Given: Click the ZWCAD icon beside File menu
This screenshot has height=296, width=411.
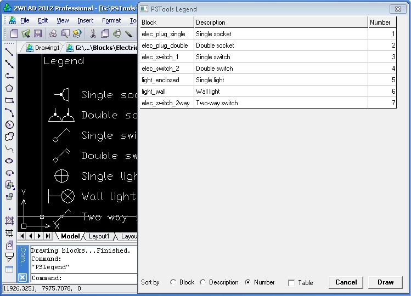Looking at the screenshot, I should click(x=12, y=20).
